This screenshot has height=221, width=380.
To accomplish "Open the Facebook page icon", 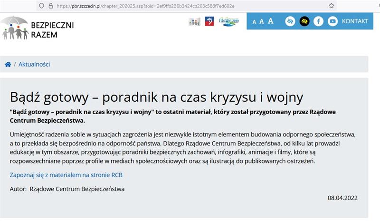I will coord(318,21).
